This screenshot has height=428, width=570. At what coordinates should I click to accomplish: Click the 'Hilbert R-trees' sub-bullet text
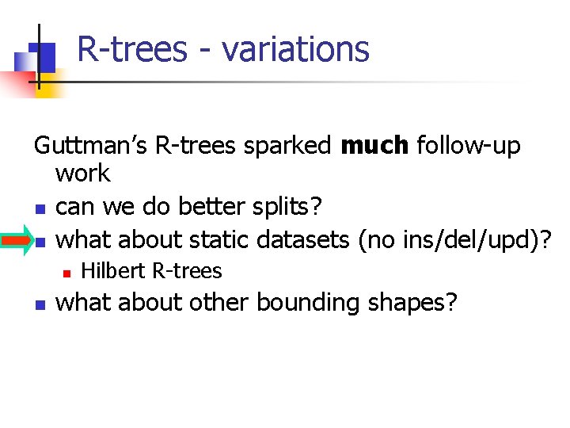pos(152,271)
